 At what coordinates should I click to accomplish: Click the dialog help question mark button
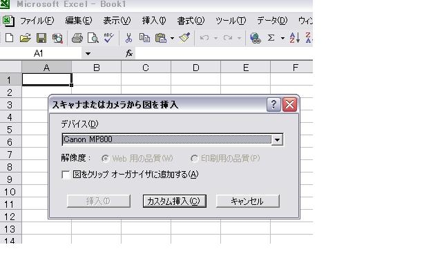click(x=273, y=104)
